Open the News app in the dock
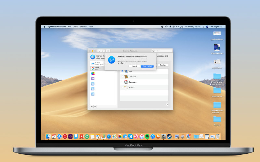The height and width of the screenshot is (162, 260). coord(136,136)
